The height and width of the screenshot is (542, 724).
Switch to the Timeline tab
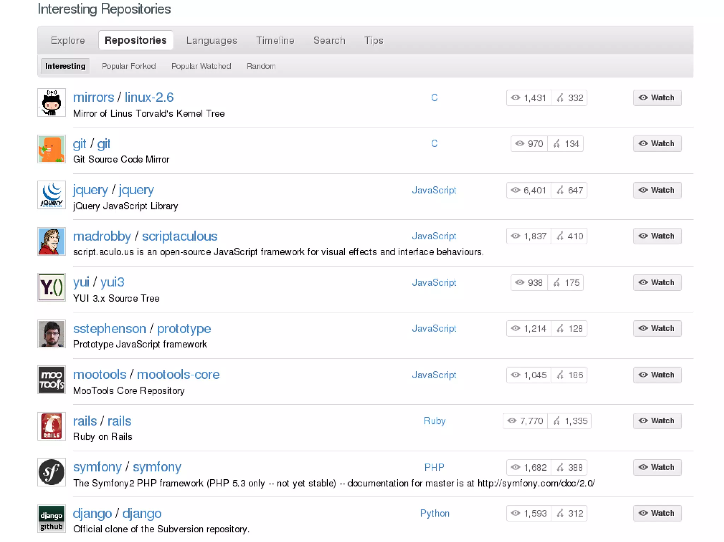pyautogui.click(x=275, y=40)
